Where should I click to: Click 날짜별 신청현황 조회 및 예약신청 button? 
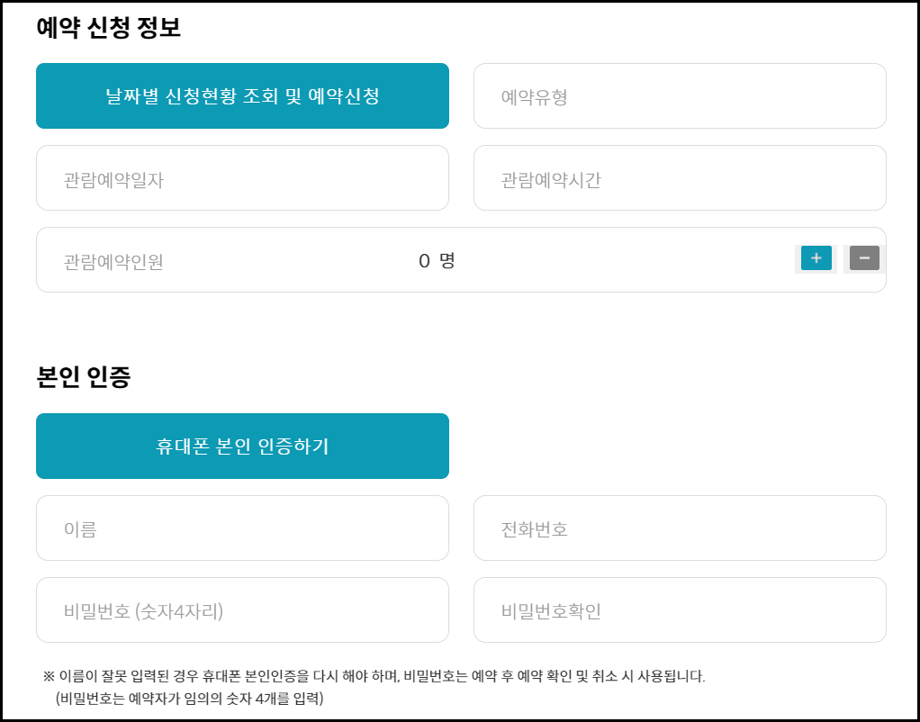[241, 95]
